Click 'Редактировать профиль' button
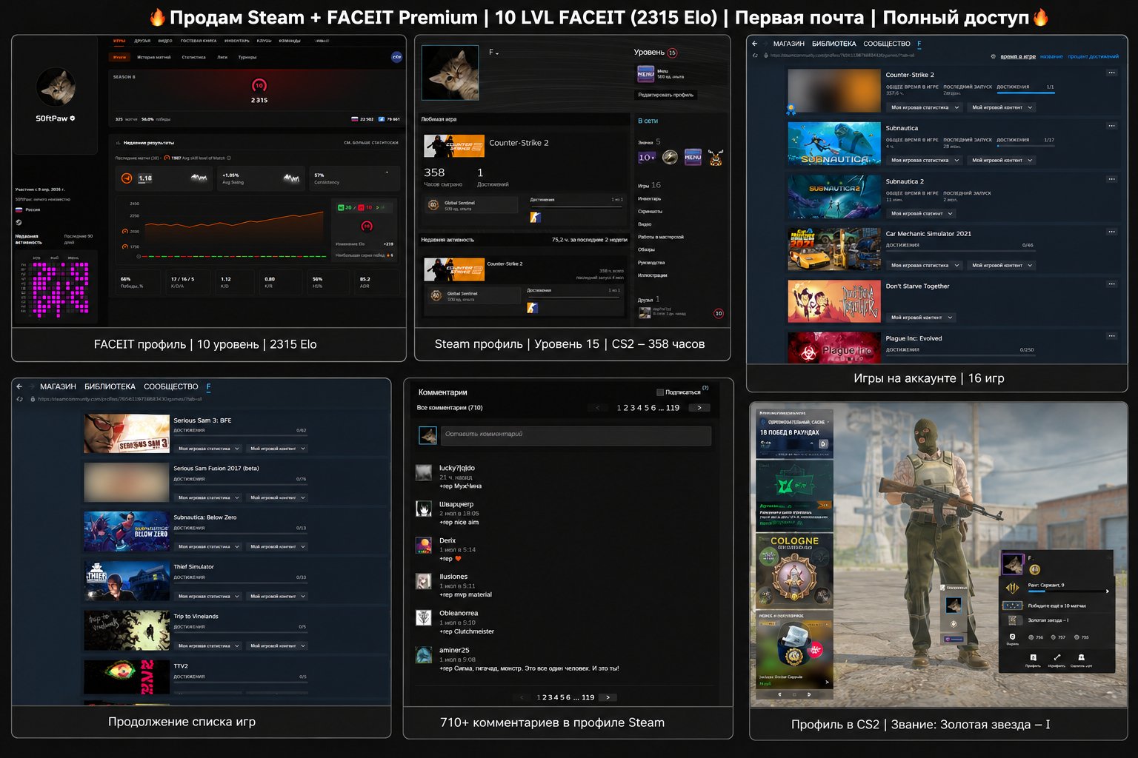Screen dimensions: 1138x758 coord(666,95)
